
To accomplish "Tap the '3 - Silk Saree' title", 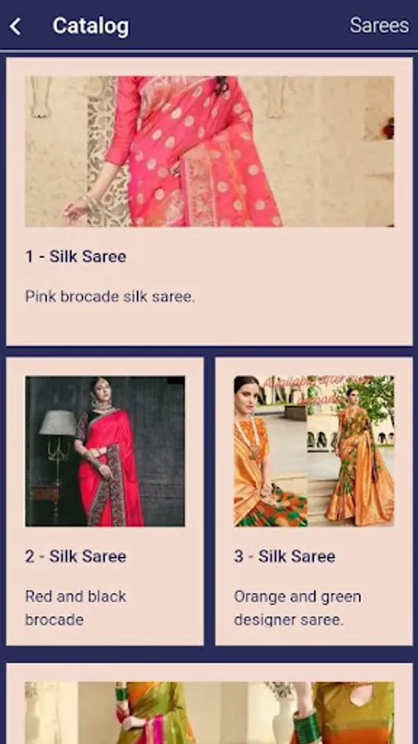I will (284, 556).
